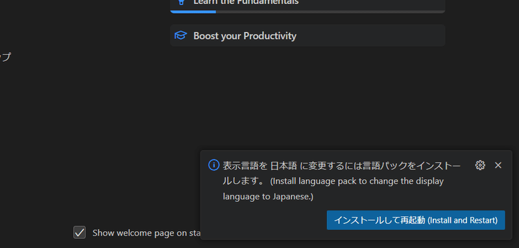Image resolution: width=519 pixels, height=248 pixels.
Task: Uncheck Show welcome page on startup
Action: tap(79, 232)
